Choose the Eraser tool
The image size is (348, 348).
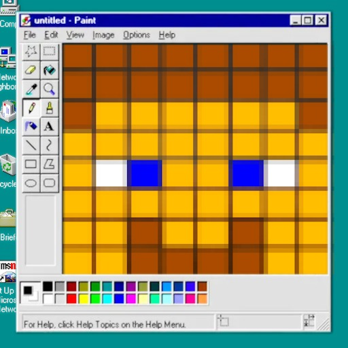click(x=31, y=70)
